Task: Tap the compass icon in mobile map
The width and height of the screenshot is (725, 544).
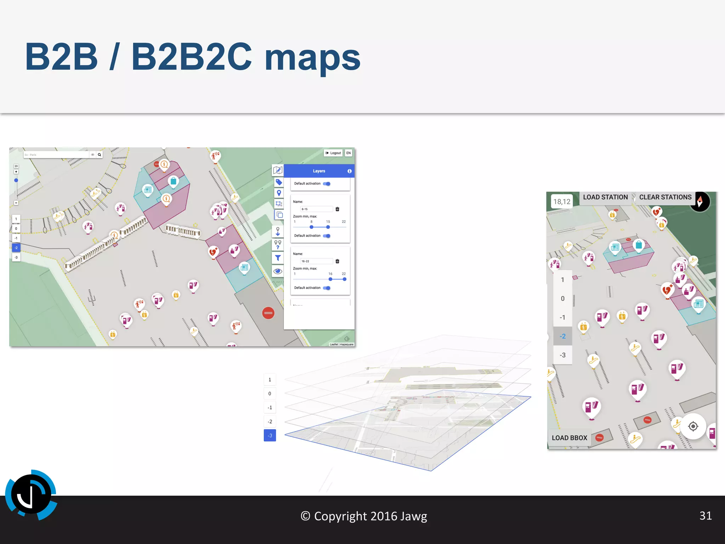Action: 700,202
